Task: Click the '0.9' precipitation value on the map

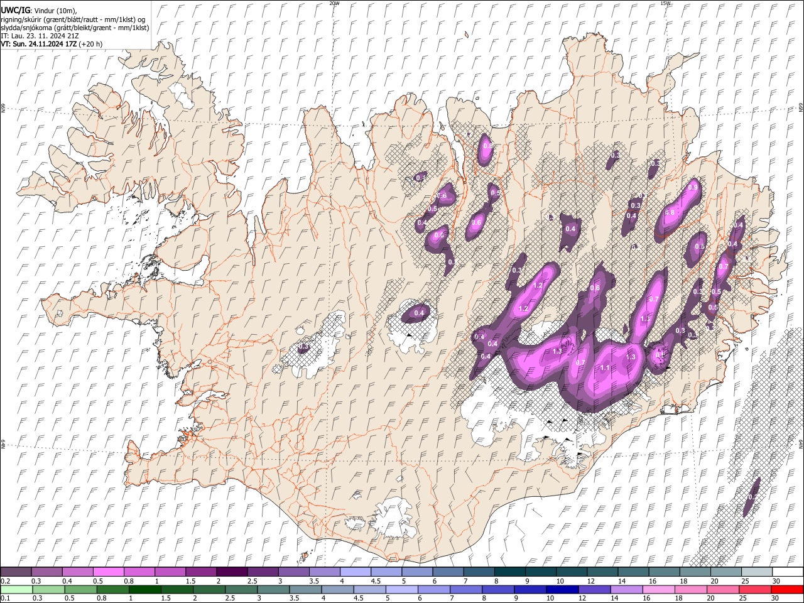Action: click(x=693, y=187)
